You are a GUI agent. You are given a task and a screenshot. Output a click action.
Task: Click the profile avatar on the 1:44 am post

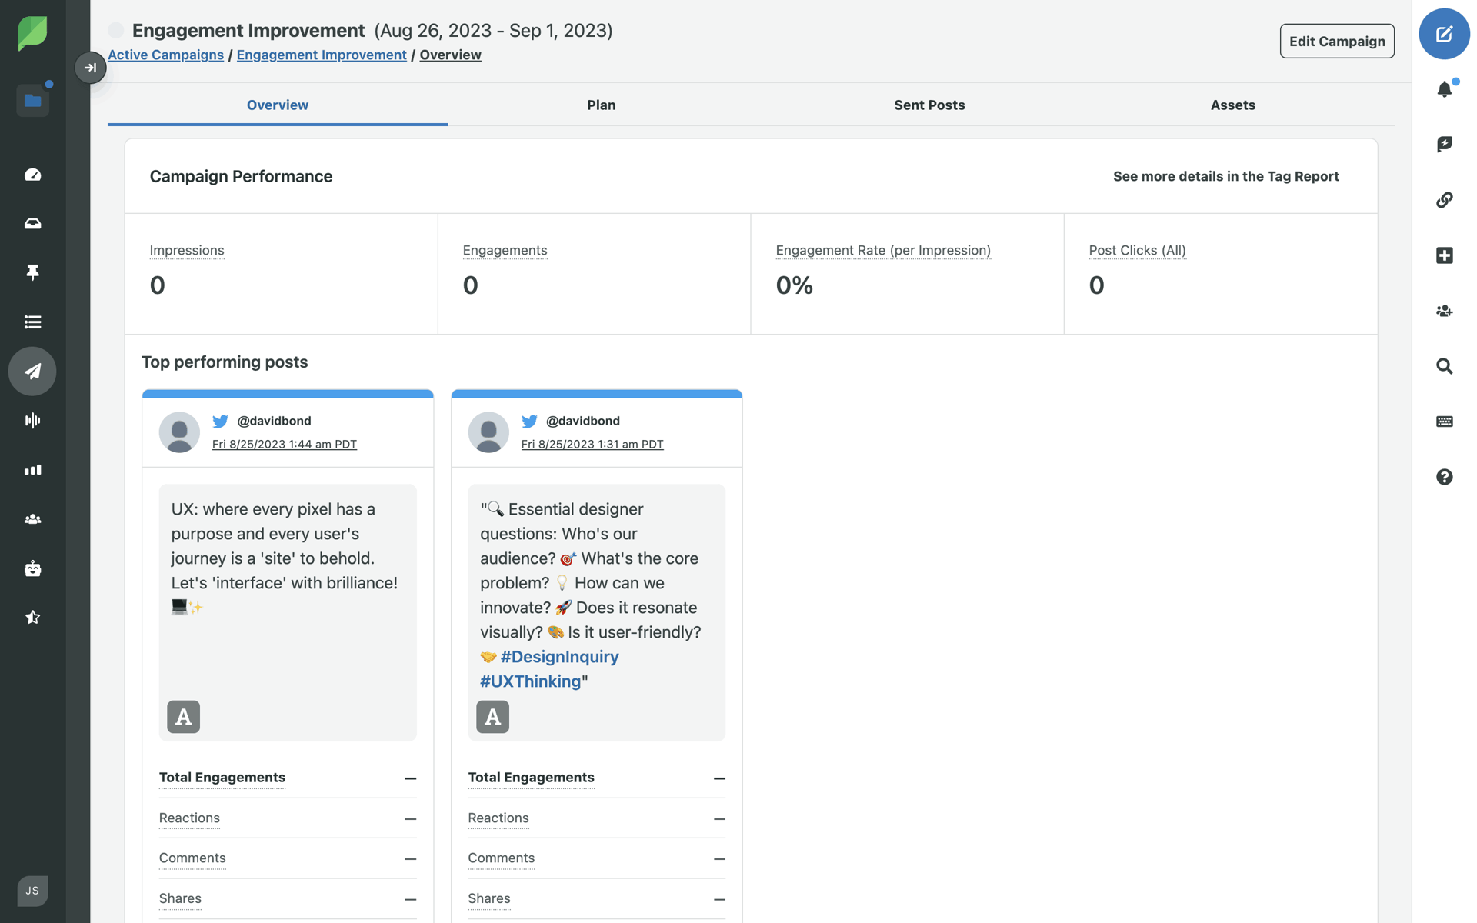tap(179, 432)
